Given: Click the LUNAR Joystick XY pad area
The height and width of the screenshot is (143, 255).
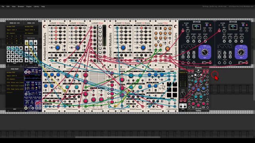Looking at the screenshot, I should tap(97, 78).
